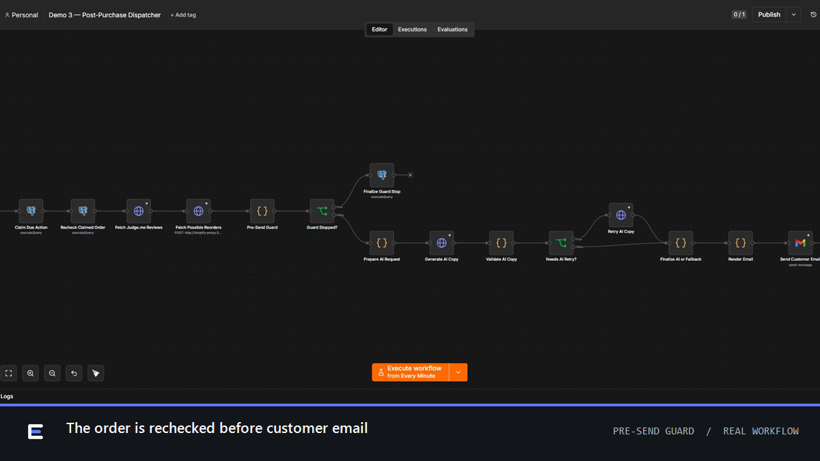Reset the canvas zoom
Viewport: 820px width, 461px height.
point(74,373)
